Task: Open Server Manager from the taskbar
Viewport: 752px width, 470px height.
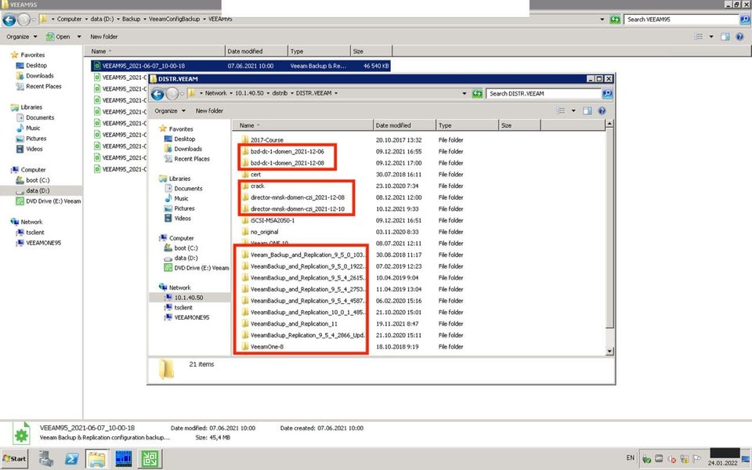Action: click(45, 458)
